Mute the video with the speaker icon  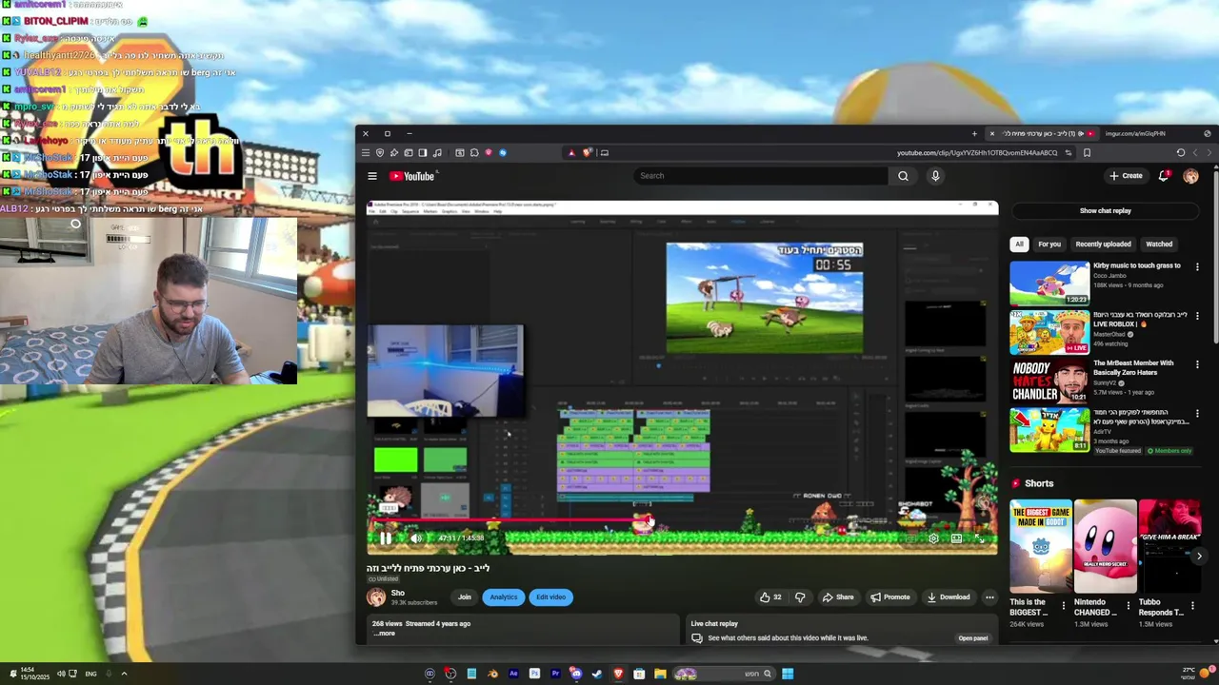pyautogui.click(x=416, y=538)
